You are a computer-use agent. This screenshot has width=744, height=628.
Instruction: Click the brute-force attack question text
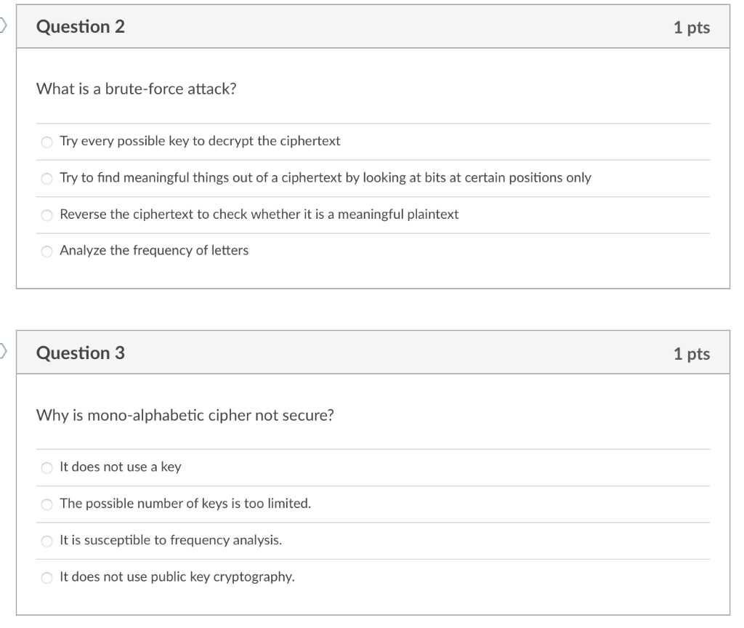pyautogui.click(x=136, y=89)
